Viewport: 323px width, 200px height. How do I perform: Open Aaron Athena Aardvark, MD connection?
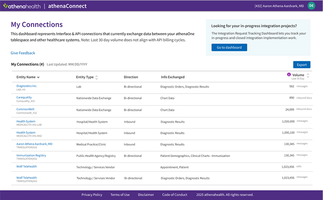pyautogui.click(x=34, y=144)
